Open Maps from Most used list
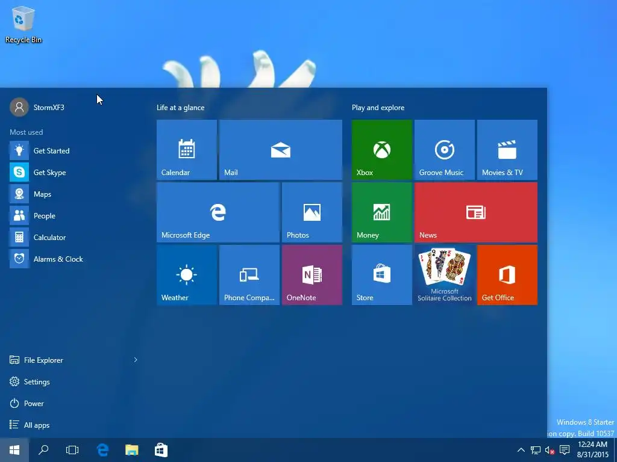The height and width of the screenshot is (462, 617). (74, 194)
